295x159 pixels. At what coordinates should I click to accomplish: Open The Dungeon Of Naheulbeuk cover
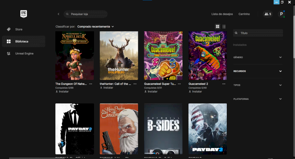point(74,56)
